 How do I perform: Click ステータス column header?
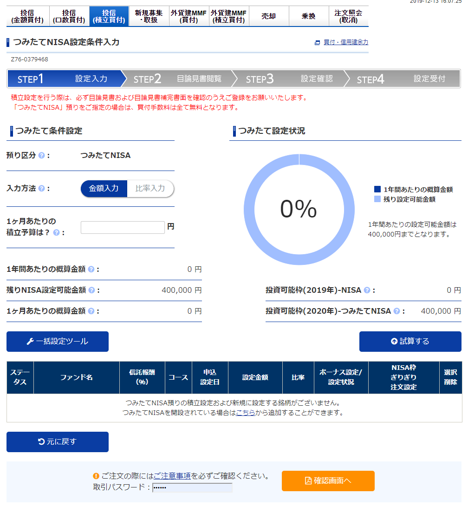click(20, 377)
